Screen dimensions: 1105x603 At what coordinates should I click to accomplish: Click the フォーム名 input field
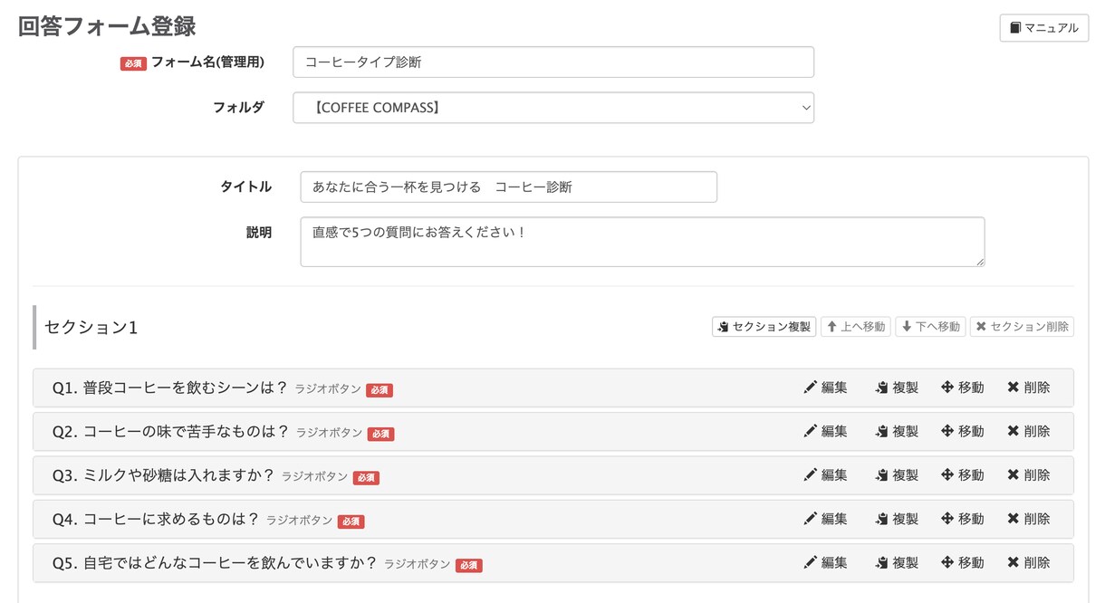(553, 62)
